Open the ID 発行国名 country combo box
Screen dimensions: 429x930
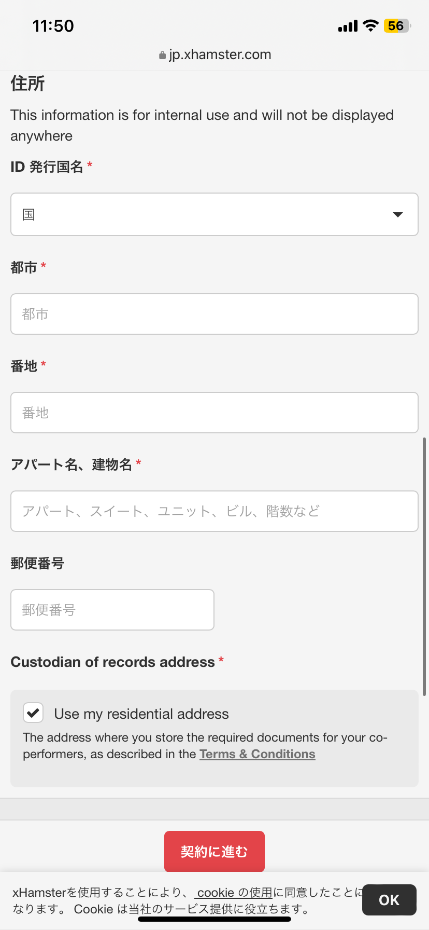pyautogui.click(x=214, y=214)
